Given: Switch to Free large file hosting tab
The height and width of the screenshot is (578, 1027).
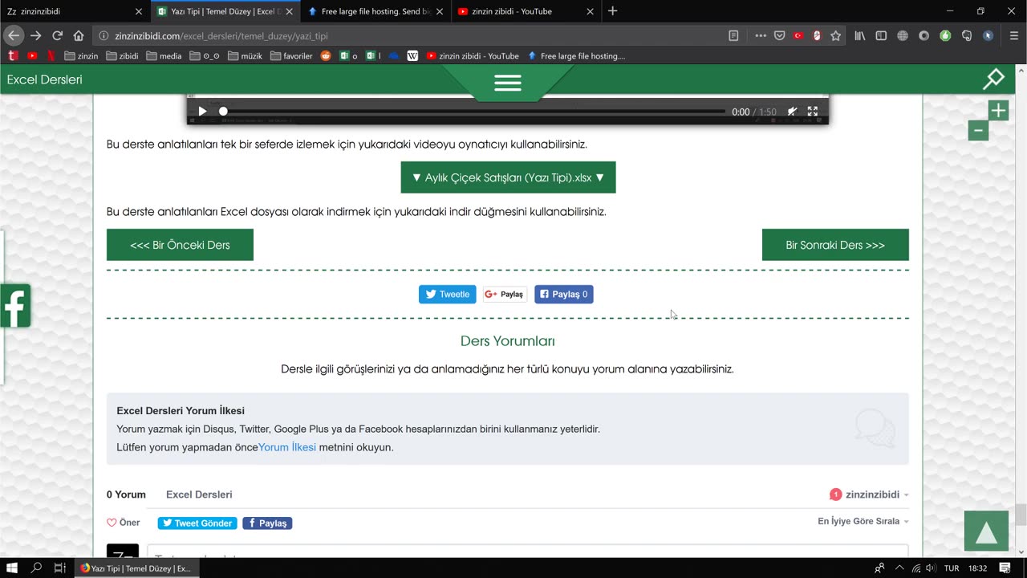Looking at the screenshot, I should (x=375, y=11).
